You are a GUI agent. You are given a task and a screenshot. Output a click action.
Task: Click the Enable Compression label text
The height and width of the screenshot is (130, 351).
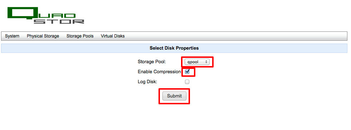point(159,72)
